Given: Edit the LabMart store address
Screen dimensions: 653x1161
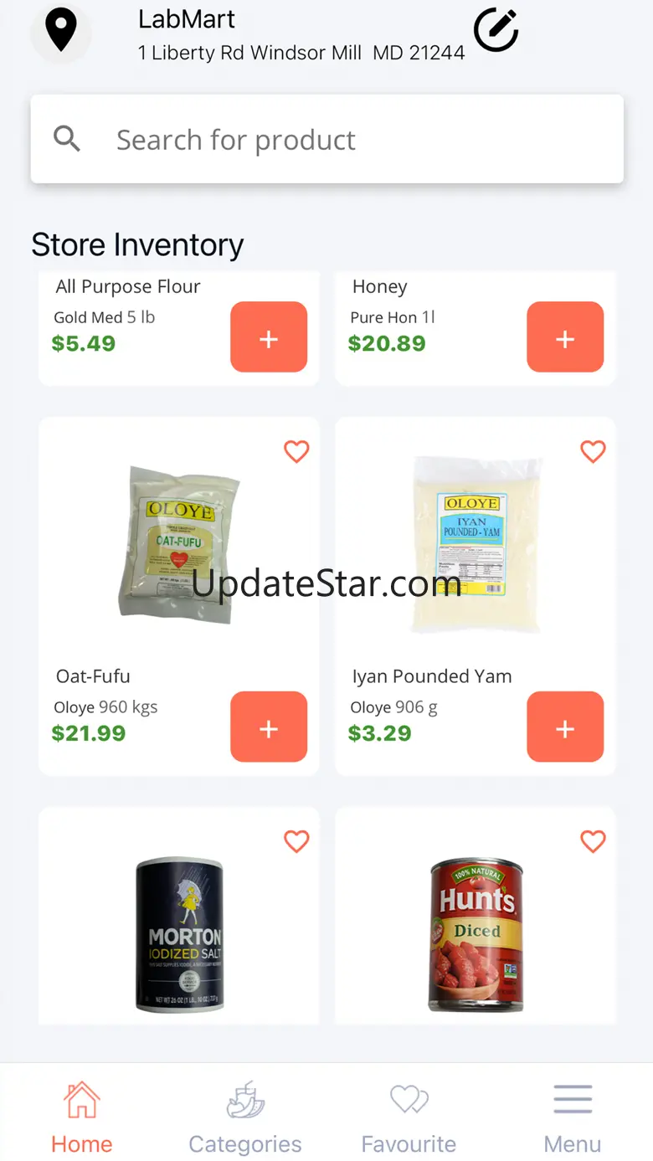Looking at the screenshot, I should point(496,30).
